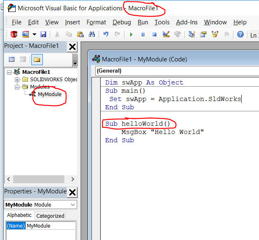Viewport: 259px width, 240px height.
Task: Click View Object icon in Project pane
Action: [x=23, y=59]
